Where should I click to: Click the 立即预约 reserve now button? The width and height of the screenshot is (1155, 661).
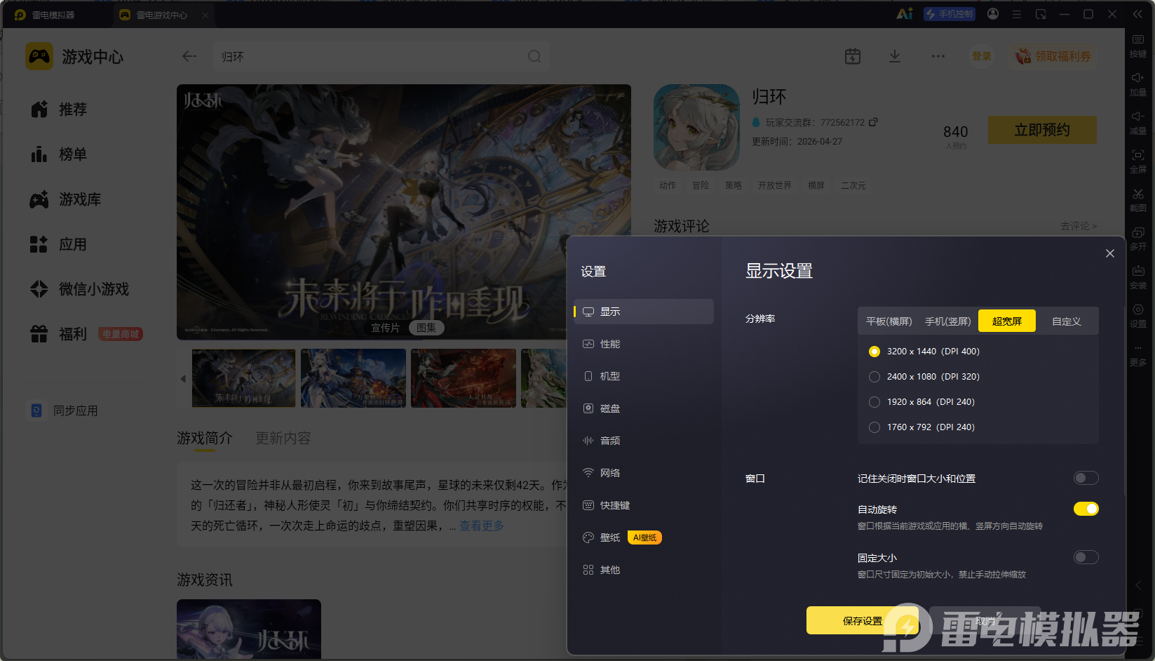click(1042, 130)
